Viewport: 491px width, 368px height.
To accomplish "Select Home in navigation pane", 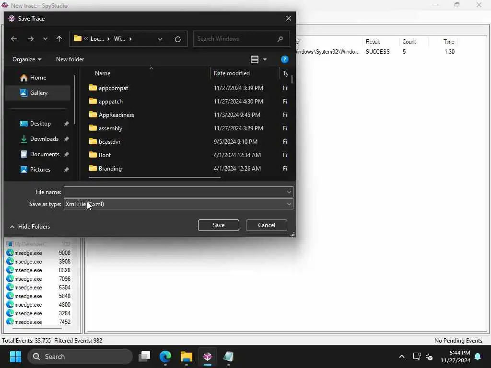I will coord(37,78).
